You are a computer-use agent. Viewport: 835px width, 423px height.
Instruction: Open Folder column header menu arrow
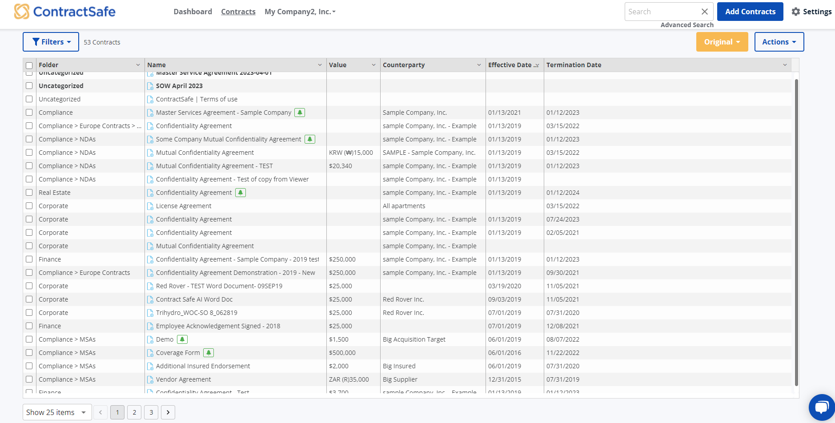coord(138,65)
